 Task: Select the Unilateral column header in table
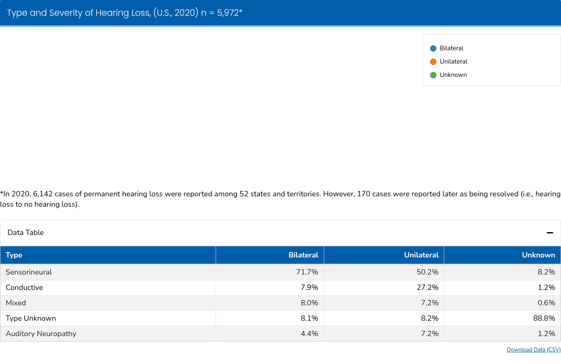coord(421,255)
